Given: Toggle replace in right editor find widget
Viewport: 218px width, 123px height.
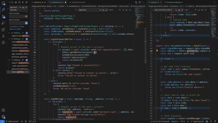Looking at the screenshot, I should 152,10.
